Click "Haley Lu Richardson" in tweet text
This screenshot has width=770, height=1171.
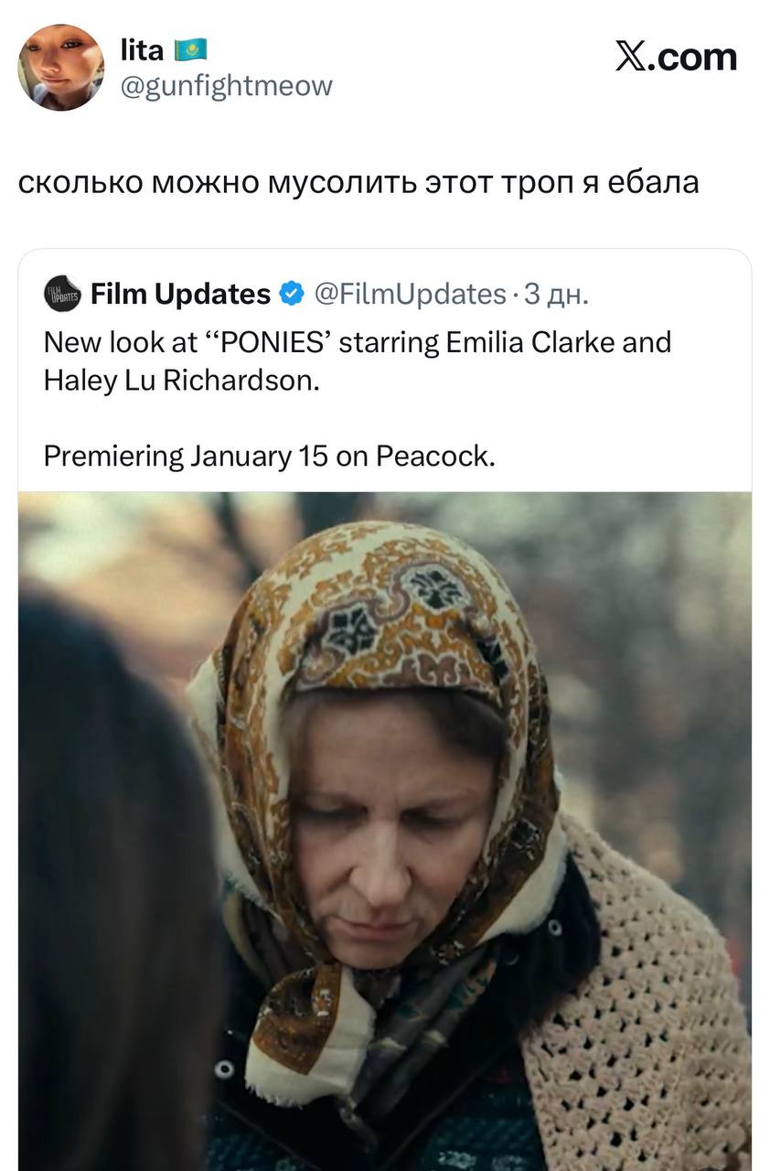(181, 380)
